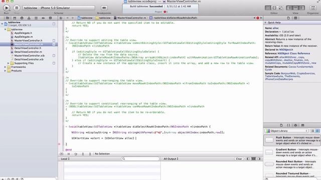Image resolution: width=321 pixels, height=180 pixels.
Task: Choose iPhone 5.0 Simulator destination
Action: coord(55,8)
